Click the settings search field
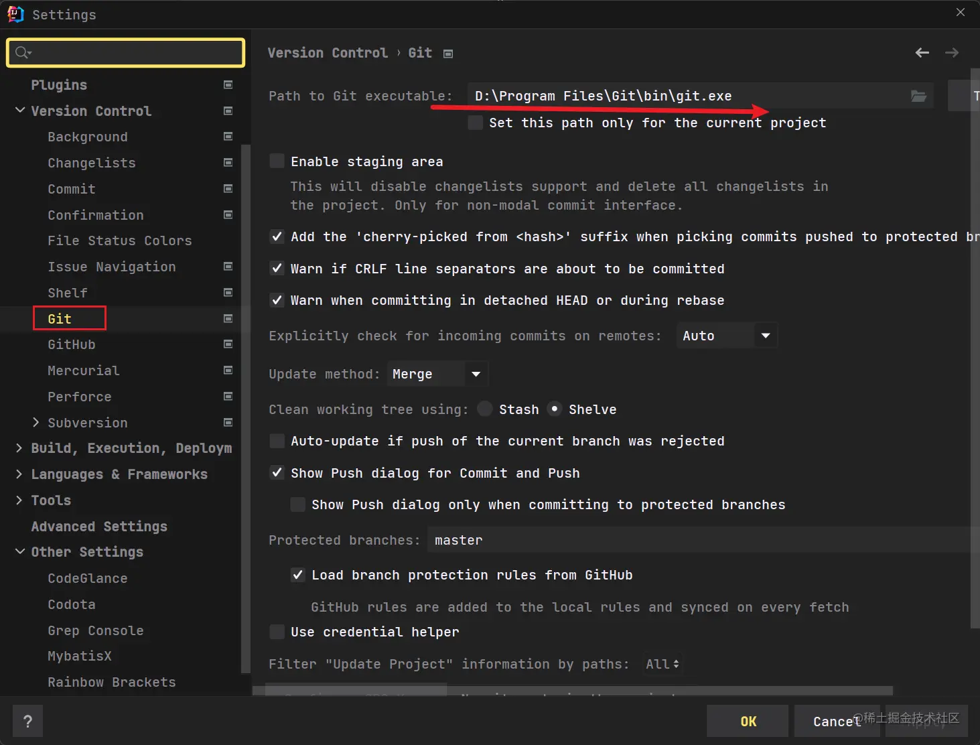The width and height of the screenshot is (980, 745). (126, 52)
